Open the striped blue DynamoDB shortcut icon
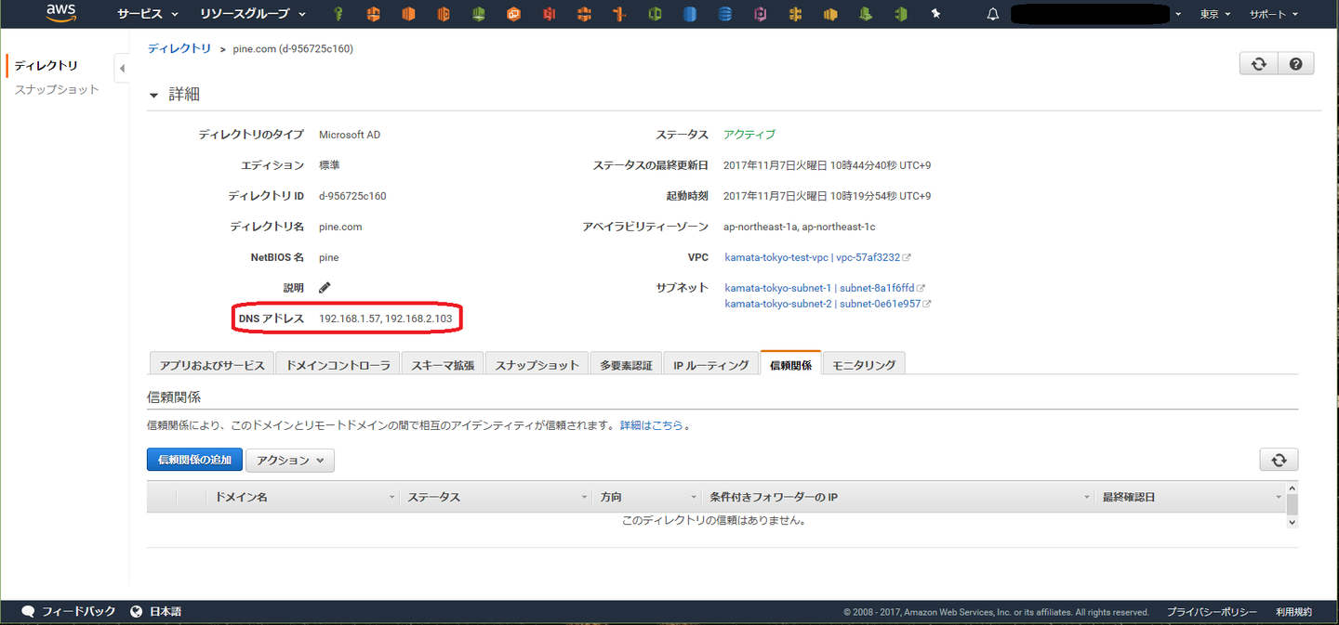The height and width of the screenshot is (625, 1339). click(725, 14)
